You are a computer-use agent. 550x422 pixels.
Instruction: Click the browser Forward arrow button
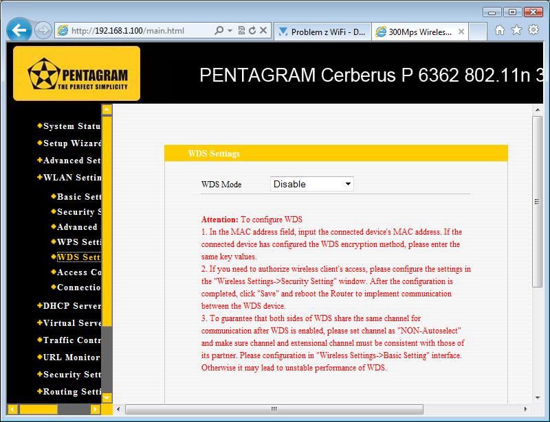coord(43,30)
